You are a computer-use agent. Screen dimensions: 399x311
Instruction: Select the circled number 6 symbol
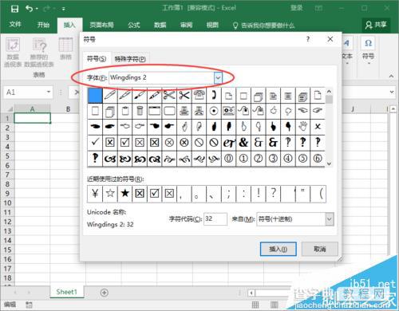click(318, 159)
